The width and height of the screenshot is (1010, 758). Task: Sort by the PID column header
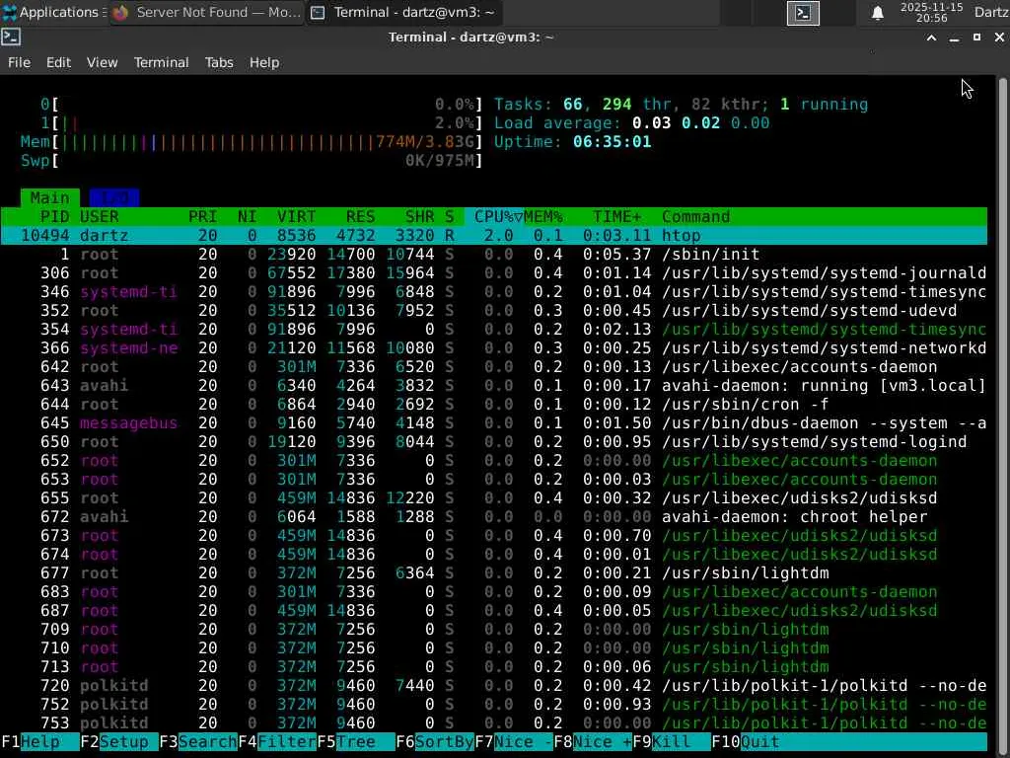click(x=54, y=216)
